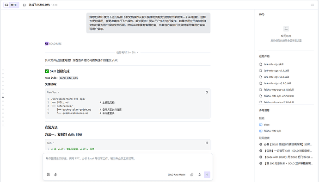Open feishu-mtc-ops-v2.1.0.skill file

coord(278,89)
